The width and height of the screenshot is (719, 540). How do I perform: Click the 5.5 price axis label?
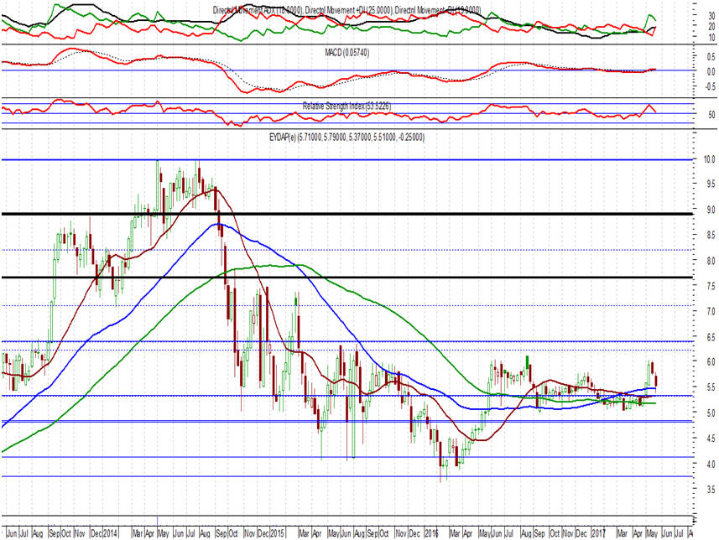[711, 387]
